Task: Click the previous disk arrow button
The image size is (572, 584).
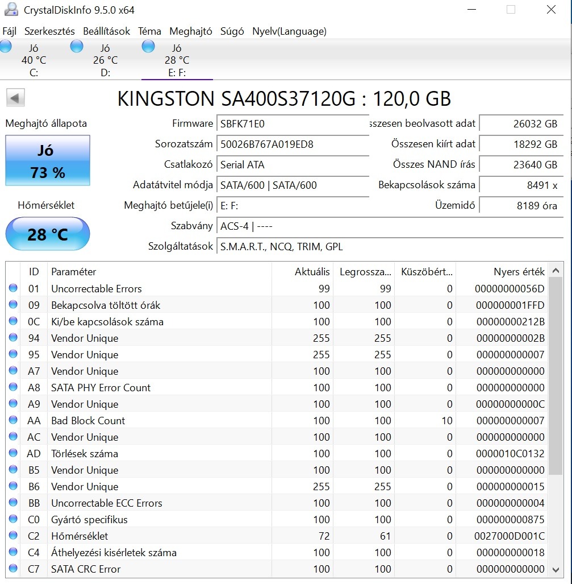Action: (15, 98)
